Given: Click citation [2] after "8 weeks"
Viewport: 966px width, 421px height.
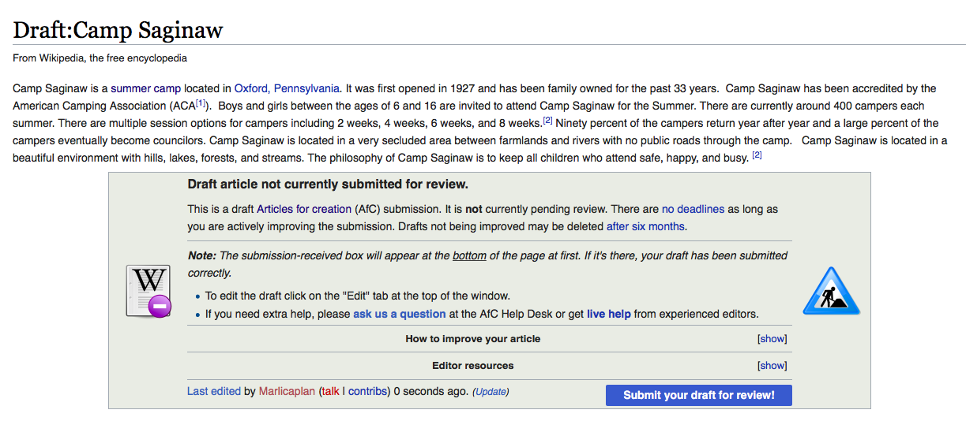Looking at the screenshot, I should (547, 121).
